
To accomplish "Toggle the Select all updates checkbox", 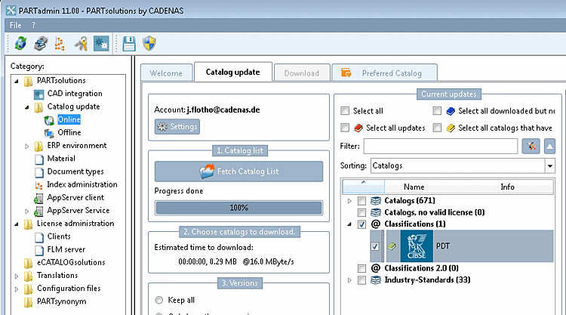I will 345,128.
